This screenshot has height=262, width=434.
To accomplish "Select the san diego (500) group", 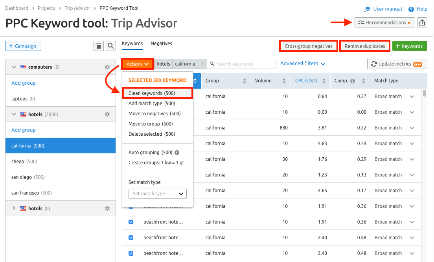I will 60,177.
